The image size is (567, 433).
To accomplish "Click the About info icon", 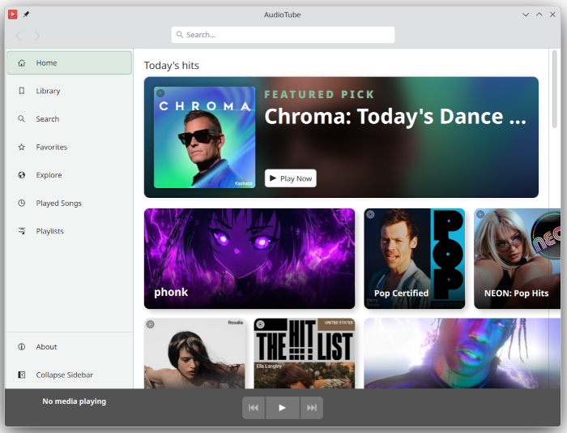I will pos(22,347).
